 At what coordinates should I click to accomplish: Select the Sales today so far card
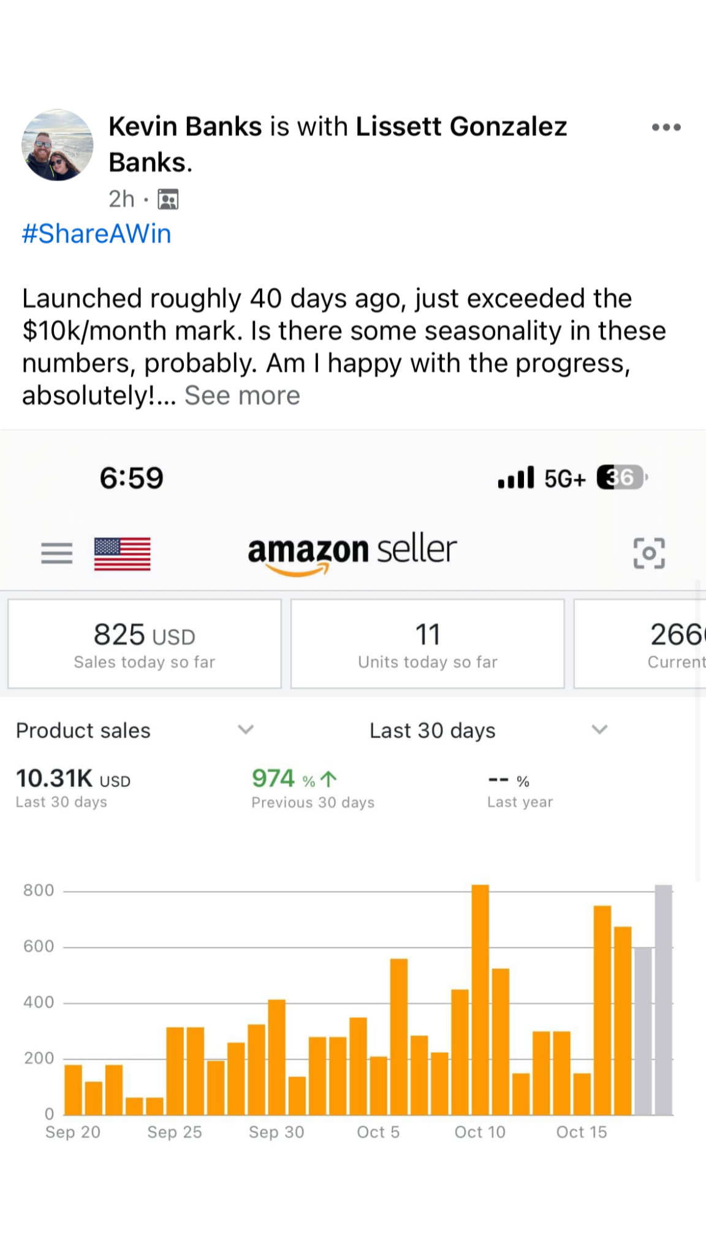point(145,644)
